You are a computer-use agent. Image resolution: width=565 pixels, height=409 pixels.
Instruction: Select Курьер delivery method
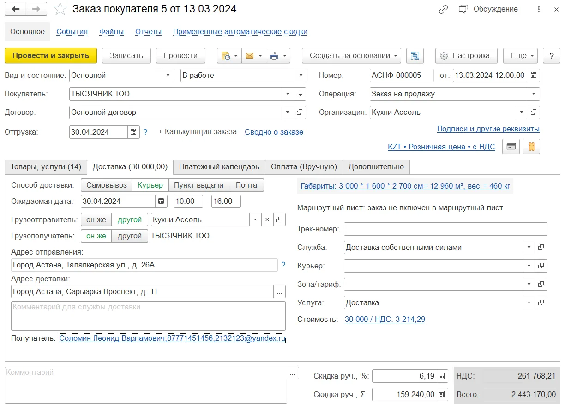(150, 185)
